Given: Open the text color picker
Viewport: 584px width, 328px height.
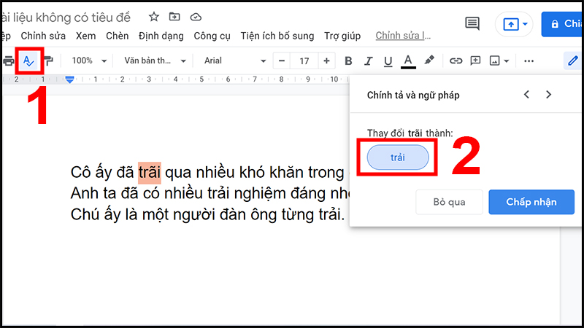Looking at the screenshot, I should tap(408, 60).
